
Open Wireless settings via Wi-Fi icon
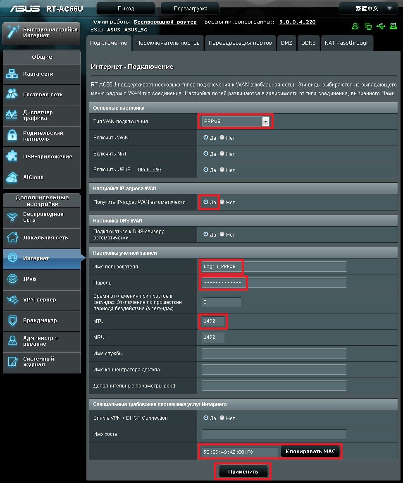point(12,217)
